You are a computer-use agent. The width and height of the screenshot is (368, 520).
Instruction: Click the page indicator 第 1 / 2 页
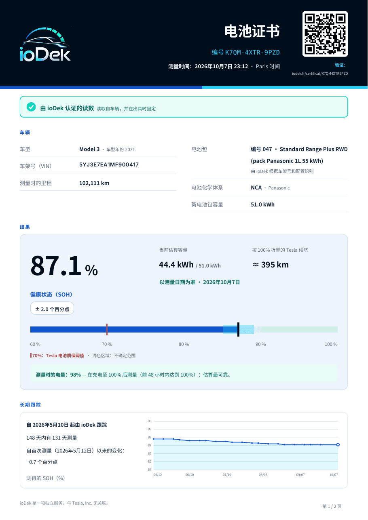point(332,506)
